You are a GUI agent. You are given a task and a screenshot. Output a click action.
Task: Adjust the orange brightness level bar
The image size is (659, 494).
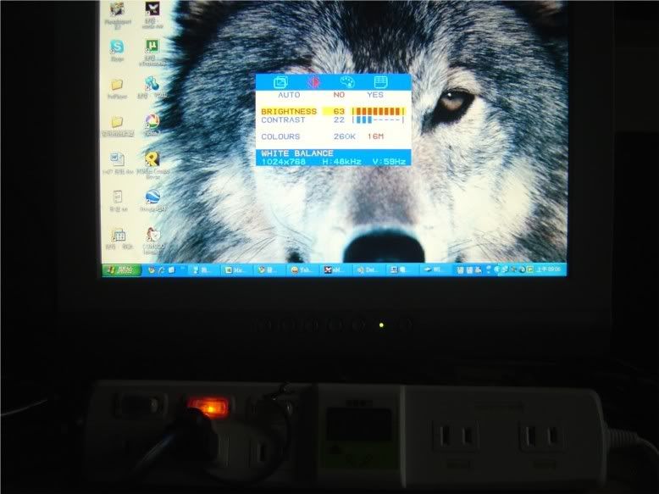point(379,111)
